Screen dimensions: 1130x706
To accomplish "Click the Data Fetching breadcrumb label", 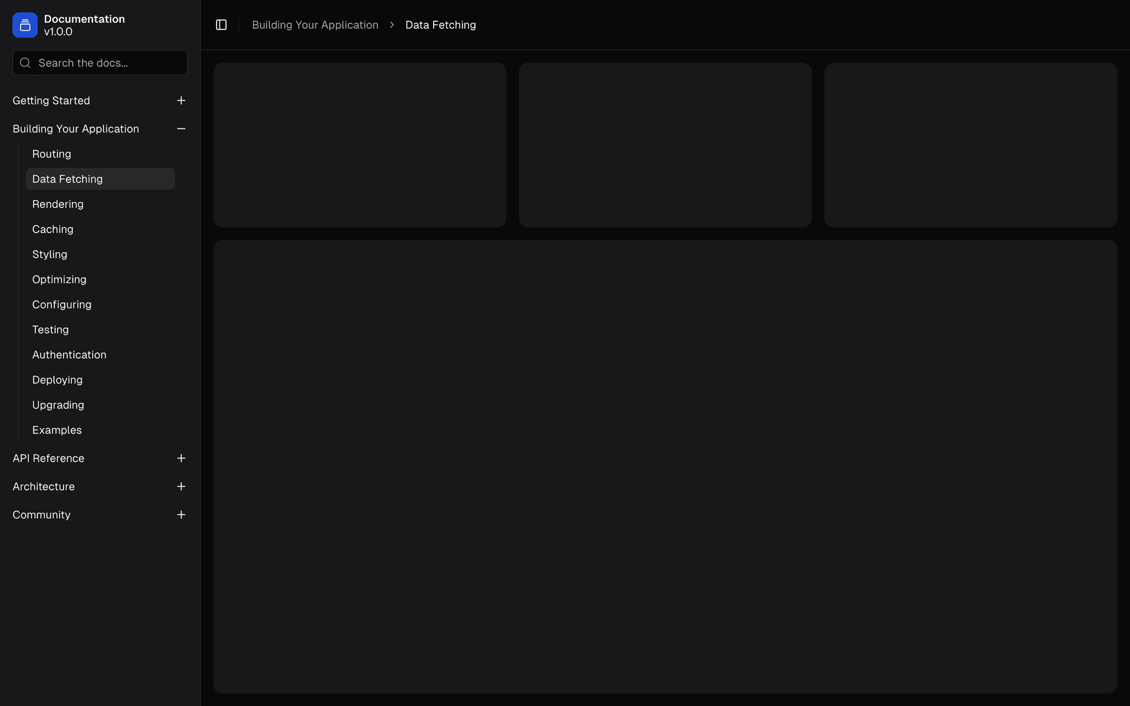I will coord(440,25).
